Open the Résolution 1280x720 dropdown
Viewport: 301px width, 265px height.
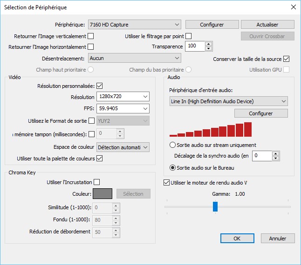(123, 97)
